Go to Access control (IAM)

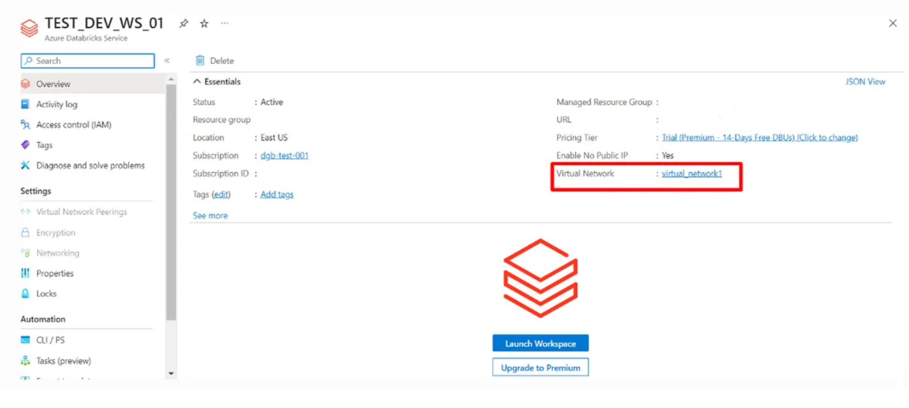coord(74,124)
